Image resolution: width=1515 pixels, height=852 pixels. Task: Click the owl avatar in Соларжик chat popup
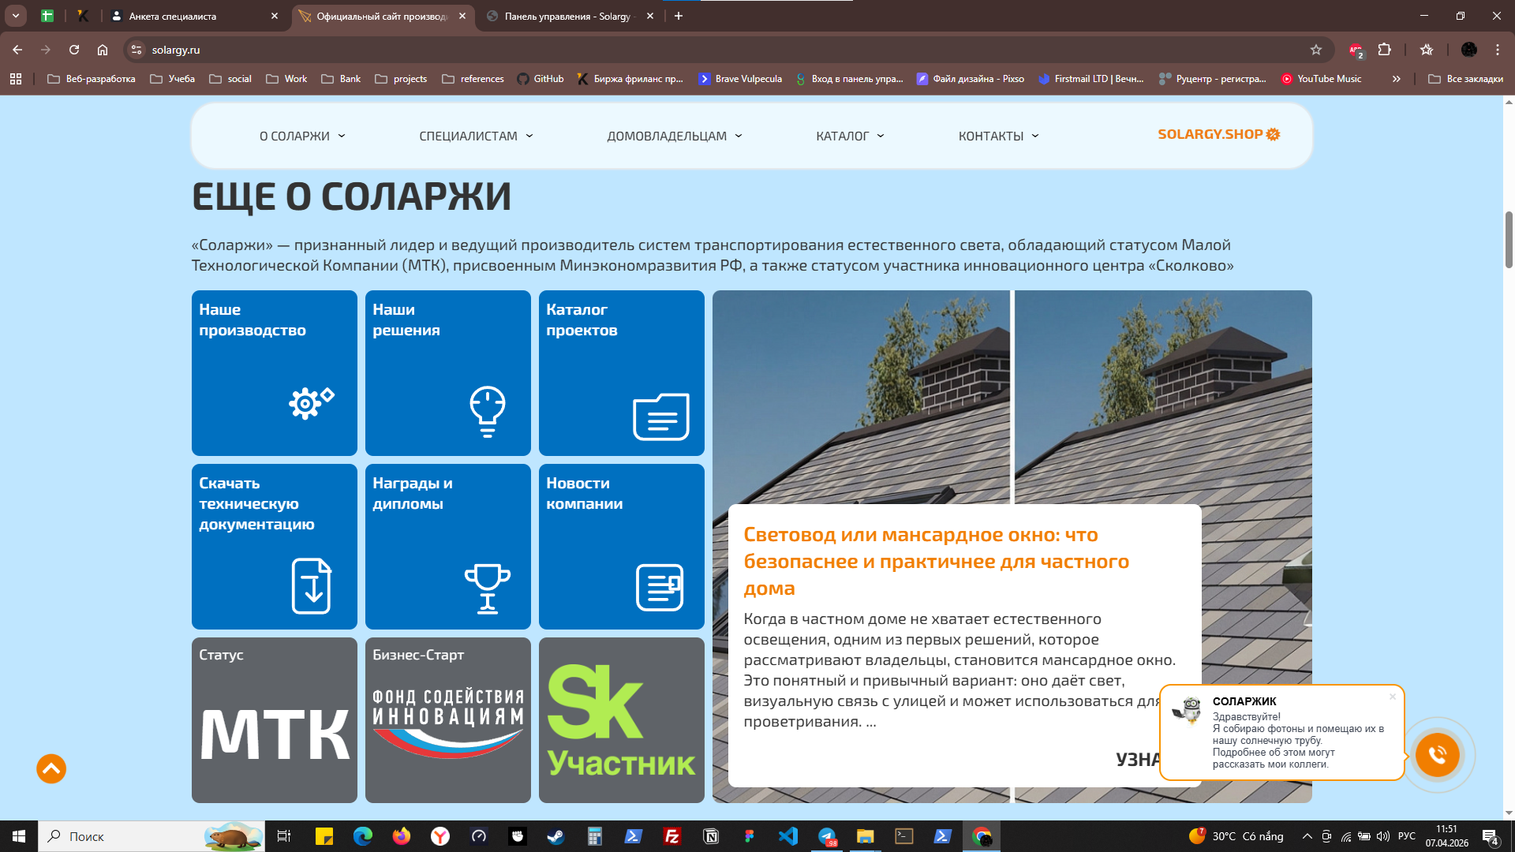(1186, 710)
